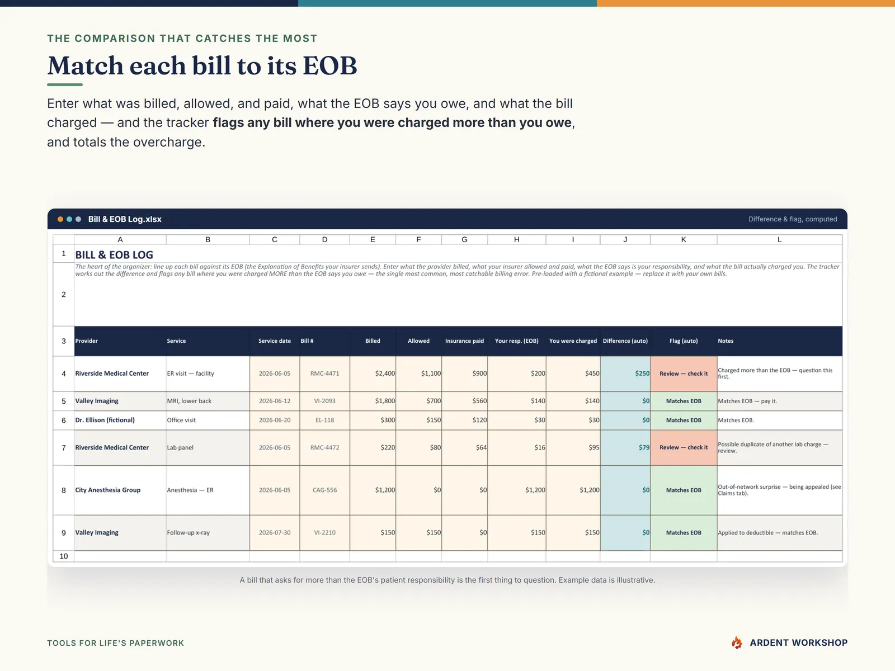Select bill number EL-118
Viewport: 895px width, 671px height.
pos(325,420)
